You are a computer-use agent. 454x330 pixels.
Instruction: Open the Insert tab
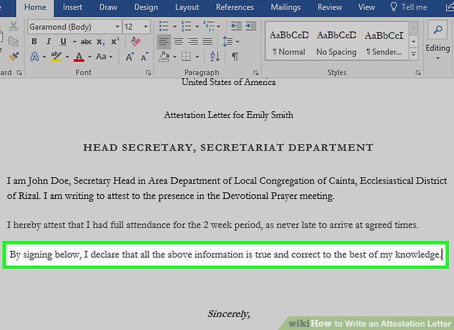pyautogui.click(x=72, y=7)
